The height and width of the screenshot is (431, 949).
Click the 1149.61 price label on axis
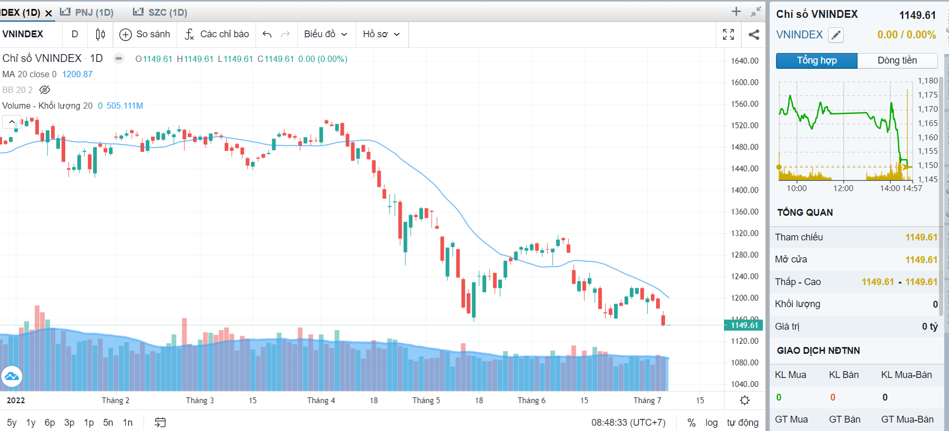pyautogui.click(x=743, y=325)
